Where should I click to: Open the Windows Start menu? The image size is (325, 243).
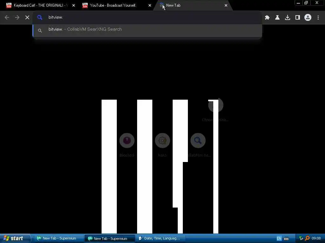coord(15,238)
